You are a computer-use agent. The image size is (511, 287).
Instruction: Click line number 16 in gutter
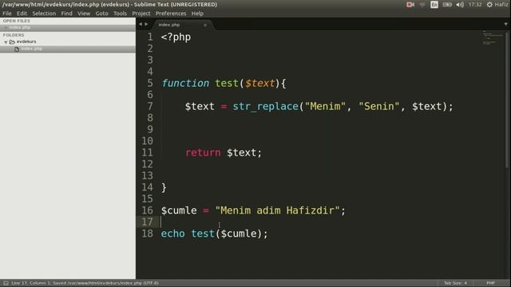coord(147,210)
